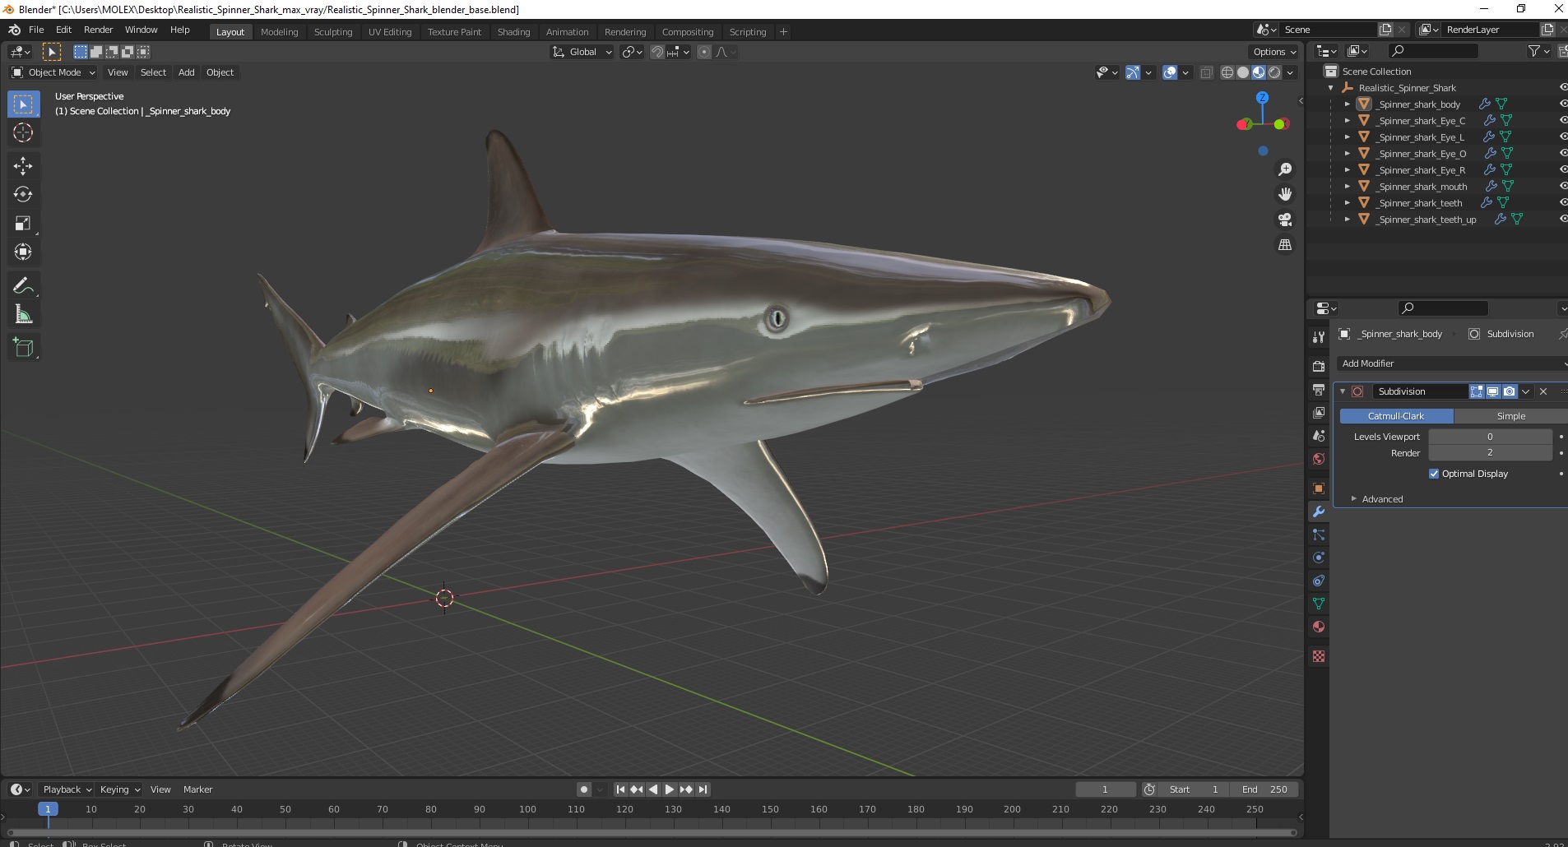1568x847 pixels.
Task: Select the Cursor tool in toolbar
Action: click(x=23, y=132)
